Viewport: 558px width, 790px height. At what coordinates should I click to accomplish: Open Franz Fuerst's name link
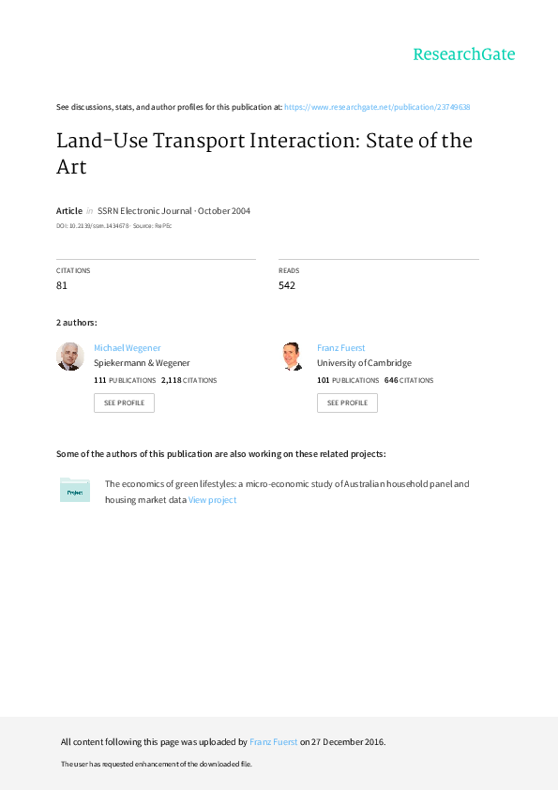[x=340, y=347]
